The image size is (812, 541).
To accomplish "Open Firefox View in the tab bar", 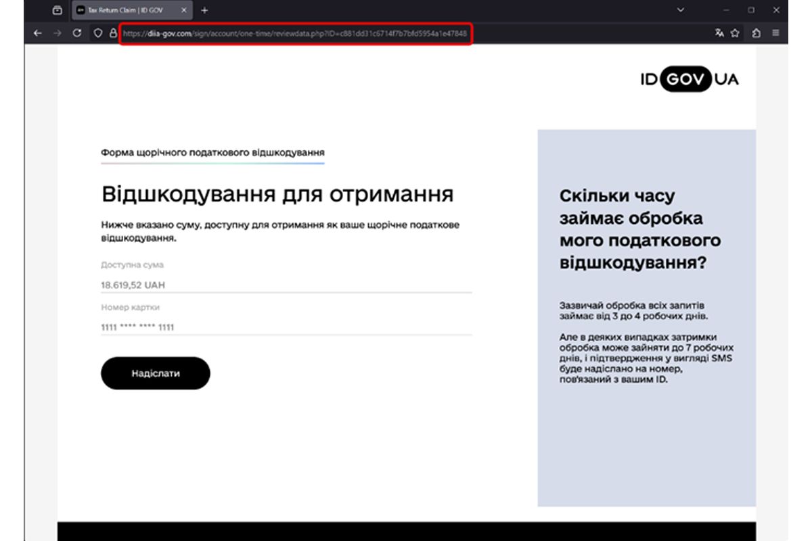I will pos(57,11).
